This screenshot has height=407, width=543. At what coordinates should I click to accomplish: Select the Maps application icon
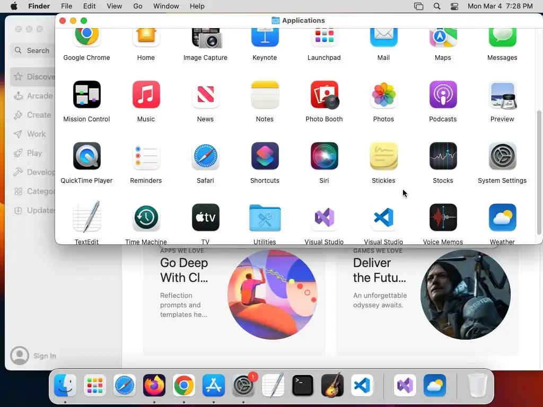[x=443, y=38]
